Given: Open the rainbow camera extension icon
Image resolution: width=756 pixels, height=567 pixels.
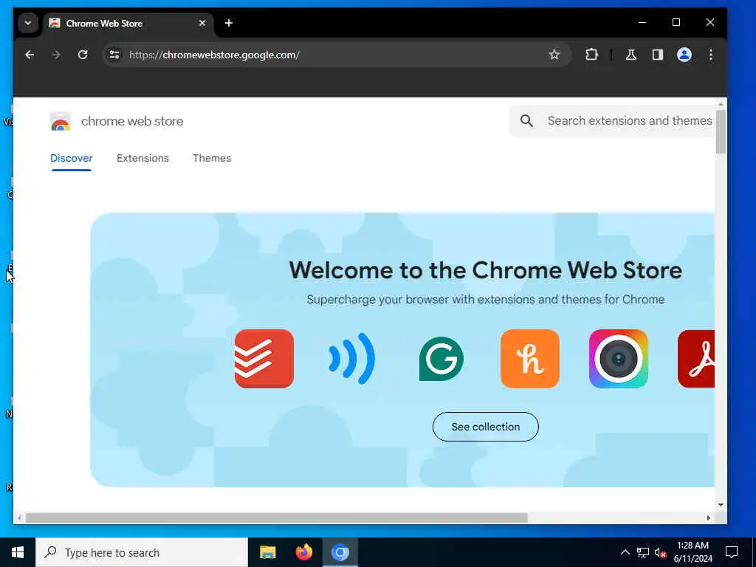Looking at the screenshot, I should coord(619,359).
